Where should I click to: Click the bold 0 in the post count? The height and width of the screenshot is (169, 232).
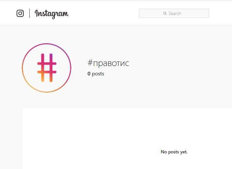(89, 73)
